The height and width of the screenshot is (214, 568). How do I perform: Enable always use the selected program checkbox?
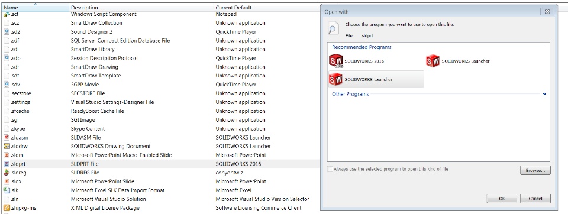pyautogui.click(x=330, y=169)
